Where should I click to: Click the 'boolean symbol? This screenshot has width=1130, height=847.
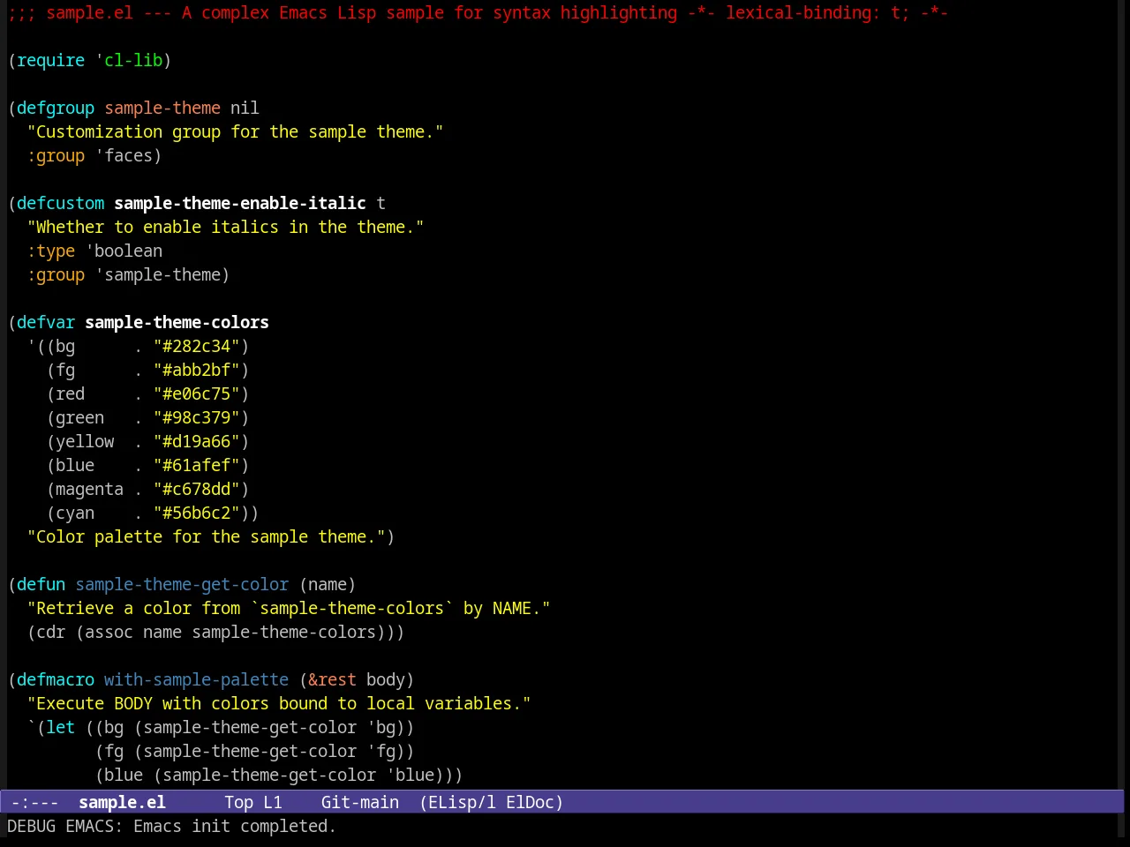tap(124, 251)
